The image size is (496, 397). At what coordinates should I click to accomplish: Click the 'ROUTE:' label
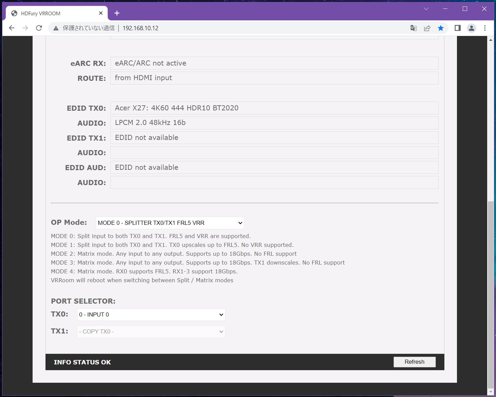(x=92, y=78)
